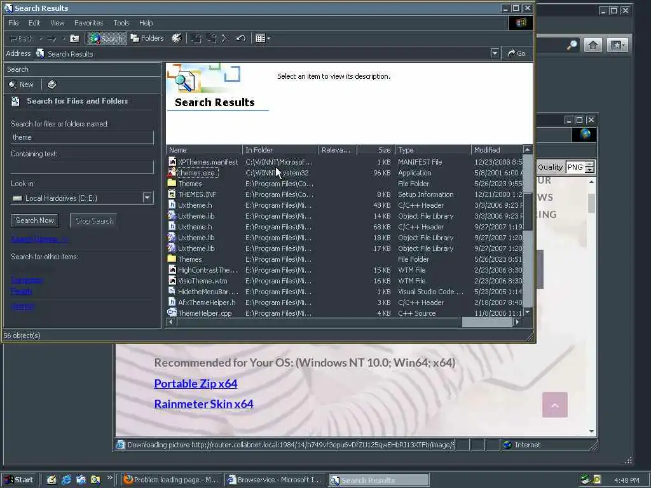Click Internet Explorer quick launch icon
This screenshot has height=488, width=651.
coord(66,480)
